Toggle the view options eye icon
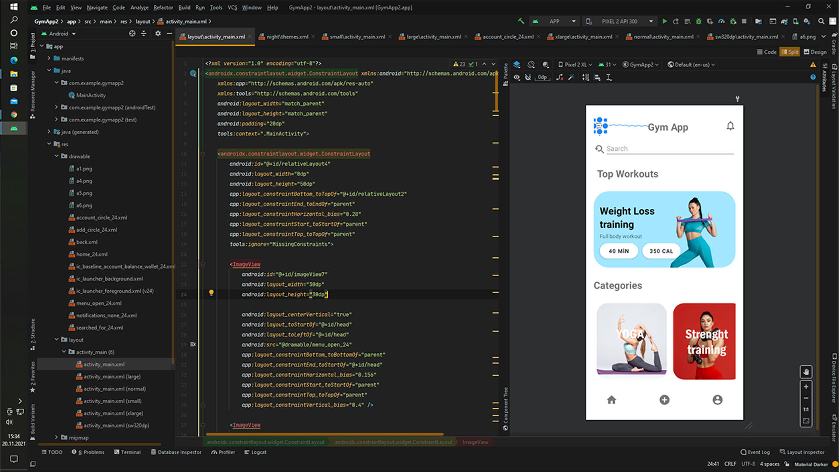839x472 pixels. (517, 77)
